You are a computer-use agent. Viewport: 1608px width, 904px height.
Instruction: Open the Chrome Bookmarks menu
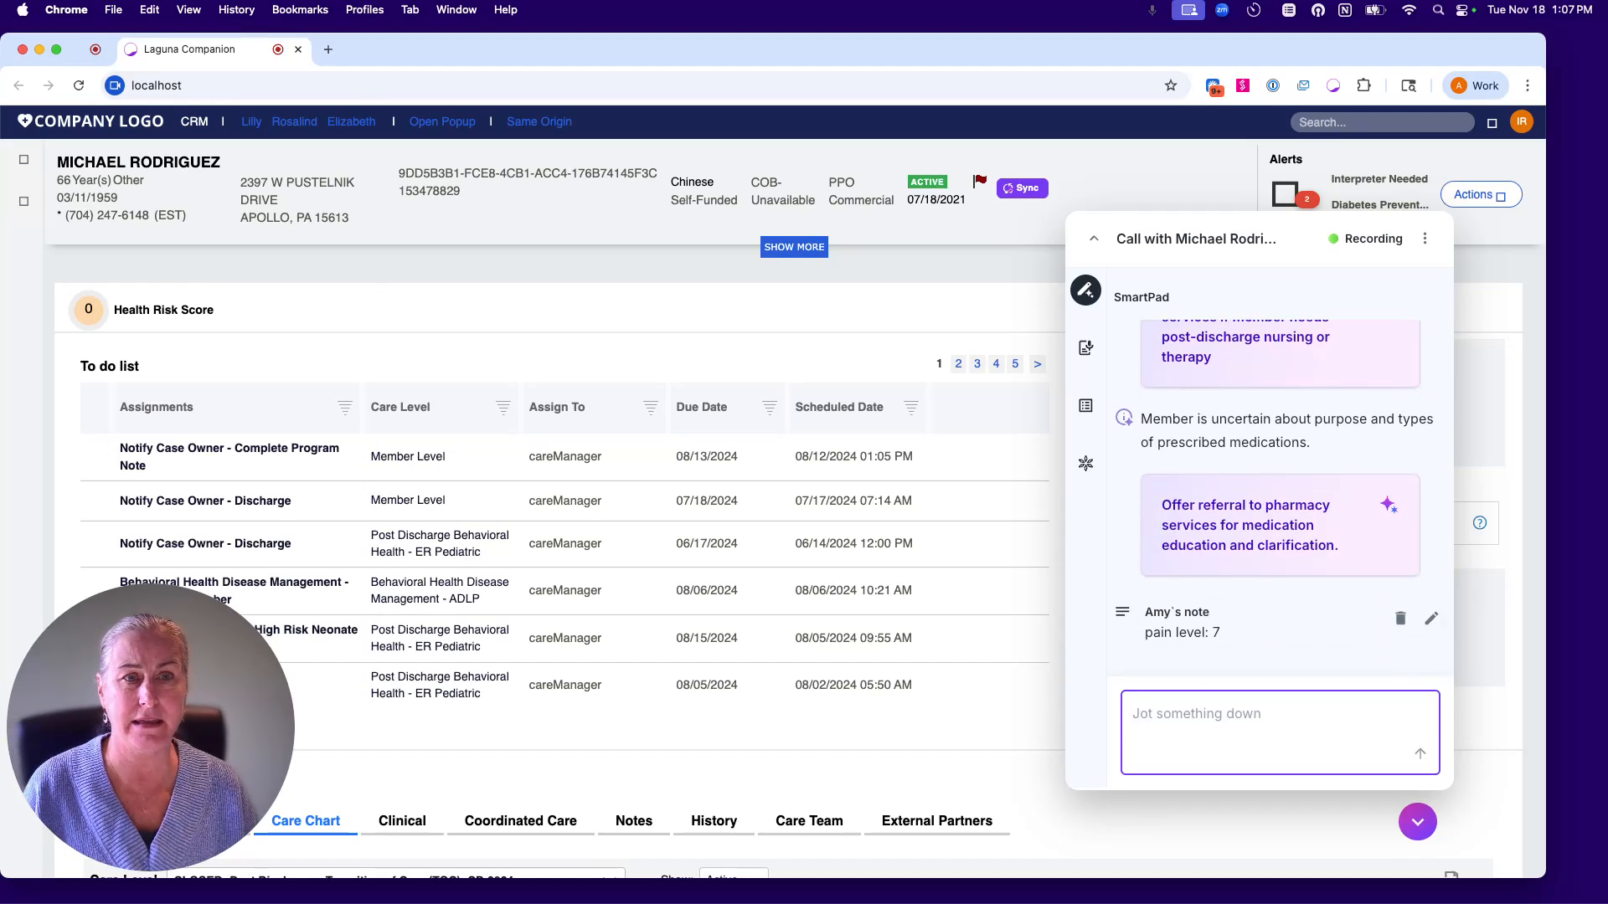(x=300, y=9)
